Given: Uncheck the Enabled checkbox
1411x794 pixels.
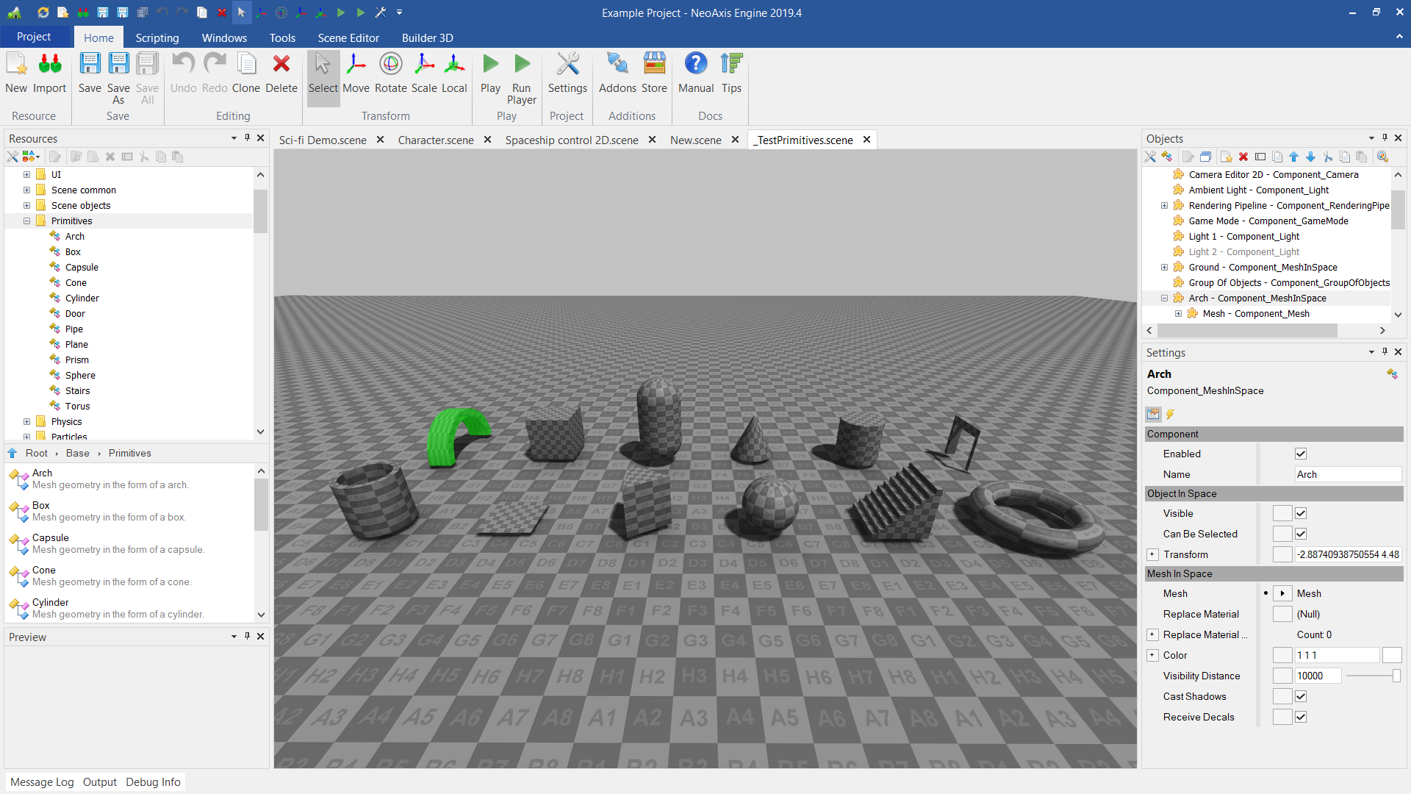Looking at the screenshot, I should pos(1301,454).
